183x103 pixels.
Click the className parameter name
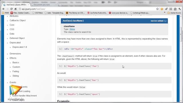69,26
